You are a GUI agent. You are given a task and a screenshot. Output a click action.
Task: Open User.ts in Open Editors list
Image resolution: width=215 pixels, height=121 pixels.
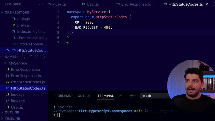click(x=24, y=38)
